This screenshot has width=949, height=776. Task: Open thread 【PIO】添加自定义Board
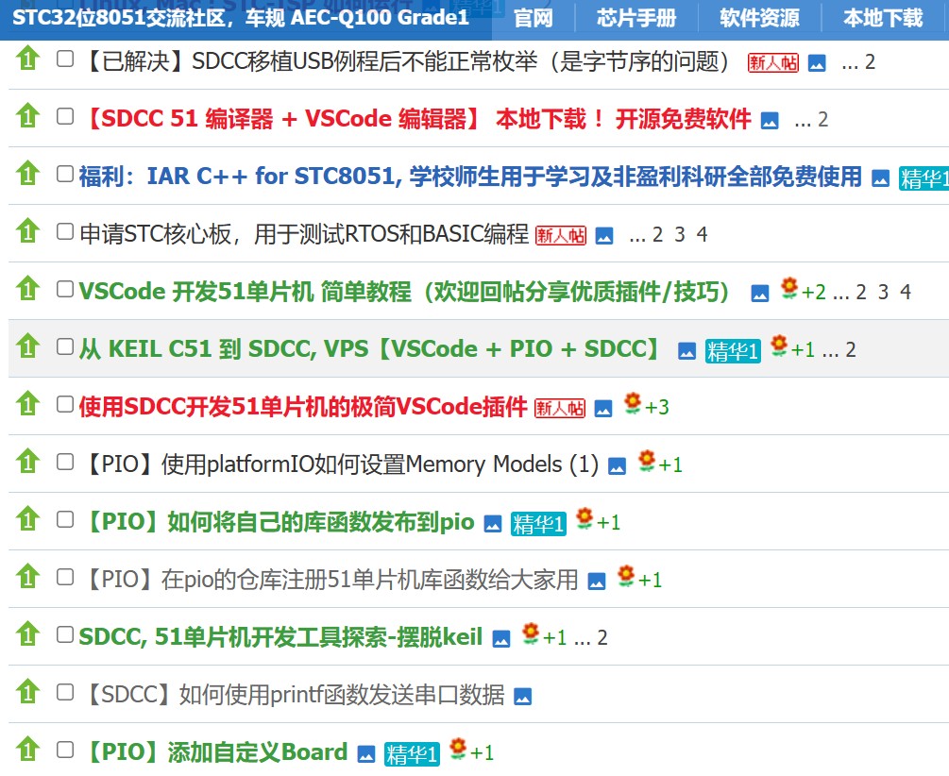[214, 752]
